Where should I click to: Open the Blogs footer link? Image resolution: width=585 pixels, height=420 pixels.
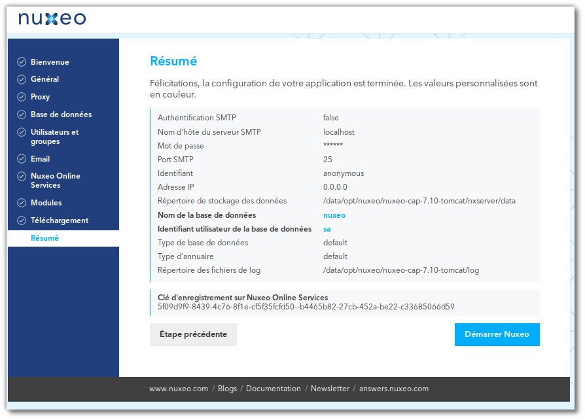(227, 389)
